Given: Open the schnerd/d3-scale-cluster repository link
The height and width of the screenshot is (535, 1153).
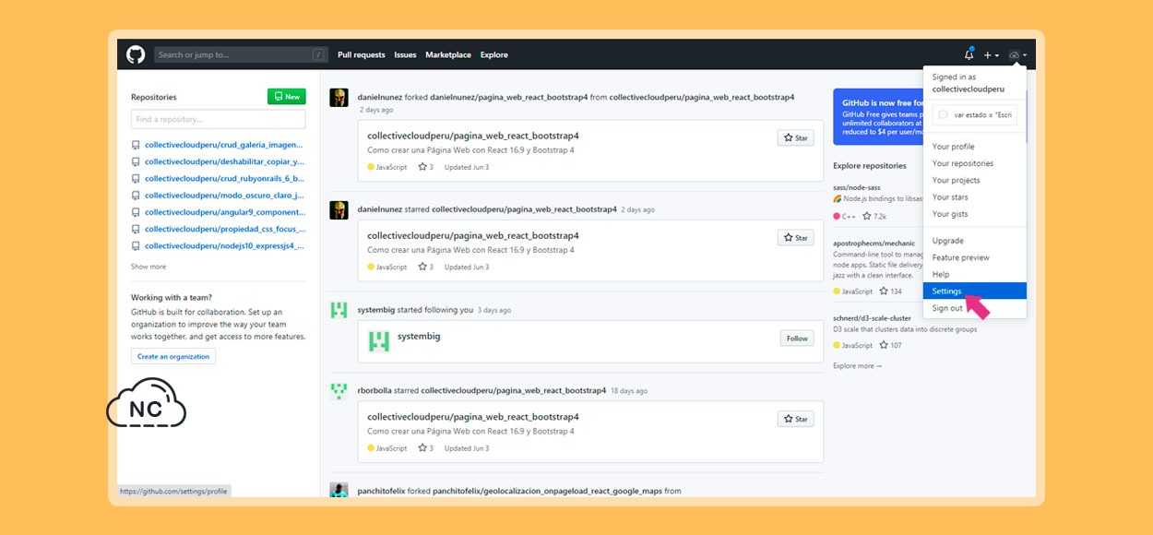Looking at the screenshot, I should click(872, 318).
